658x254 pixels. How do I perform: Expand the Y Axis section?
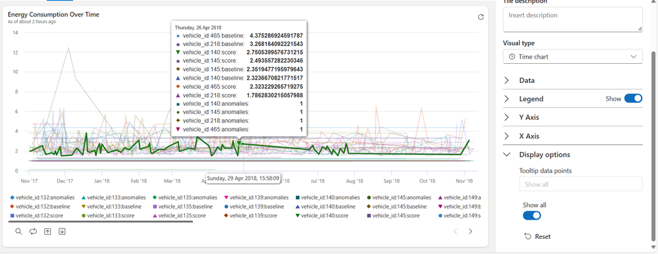(x=572, y=117)
